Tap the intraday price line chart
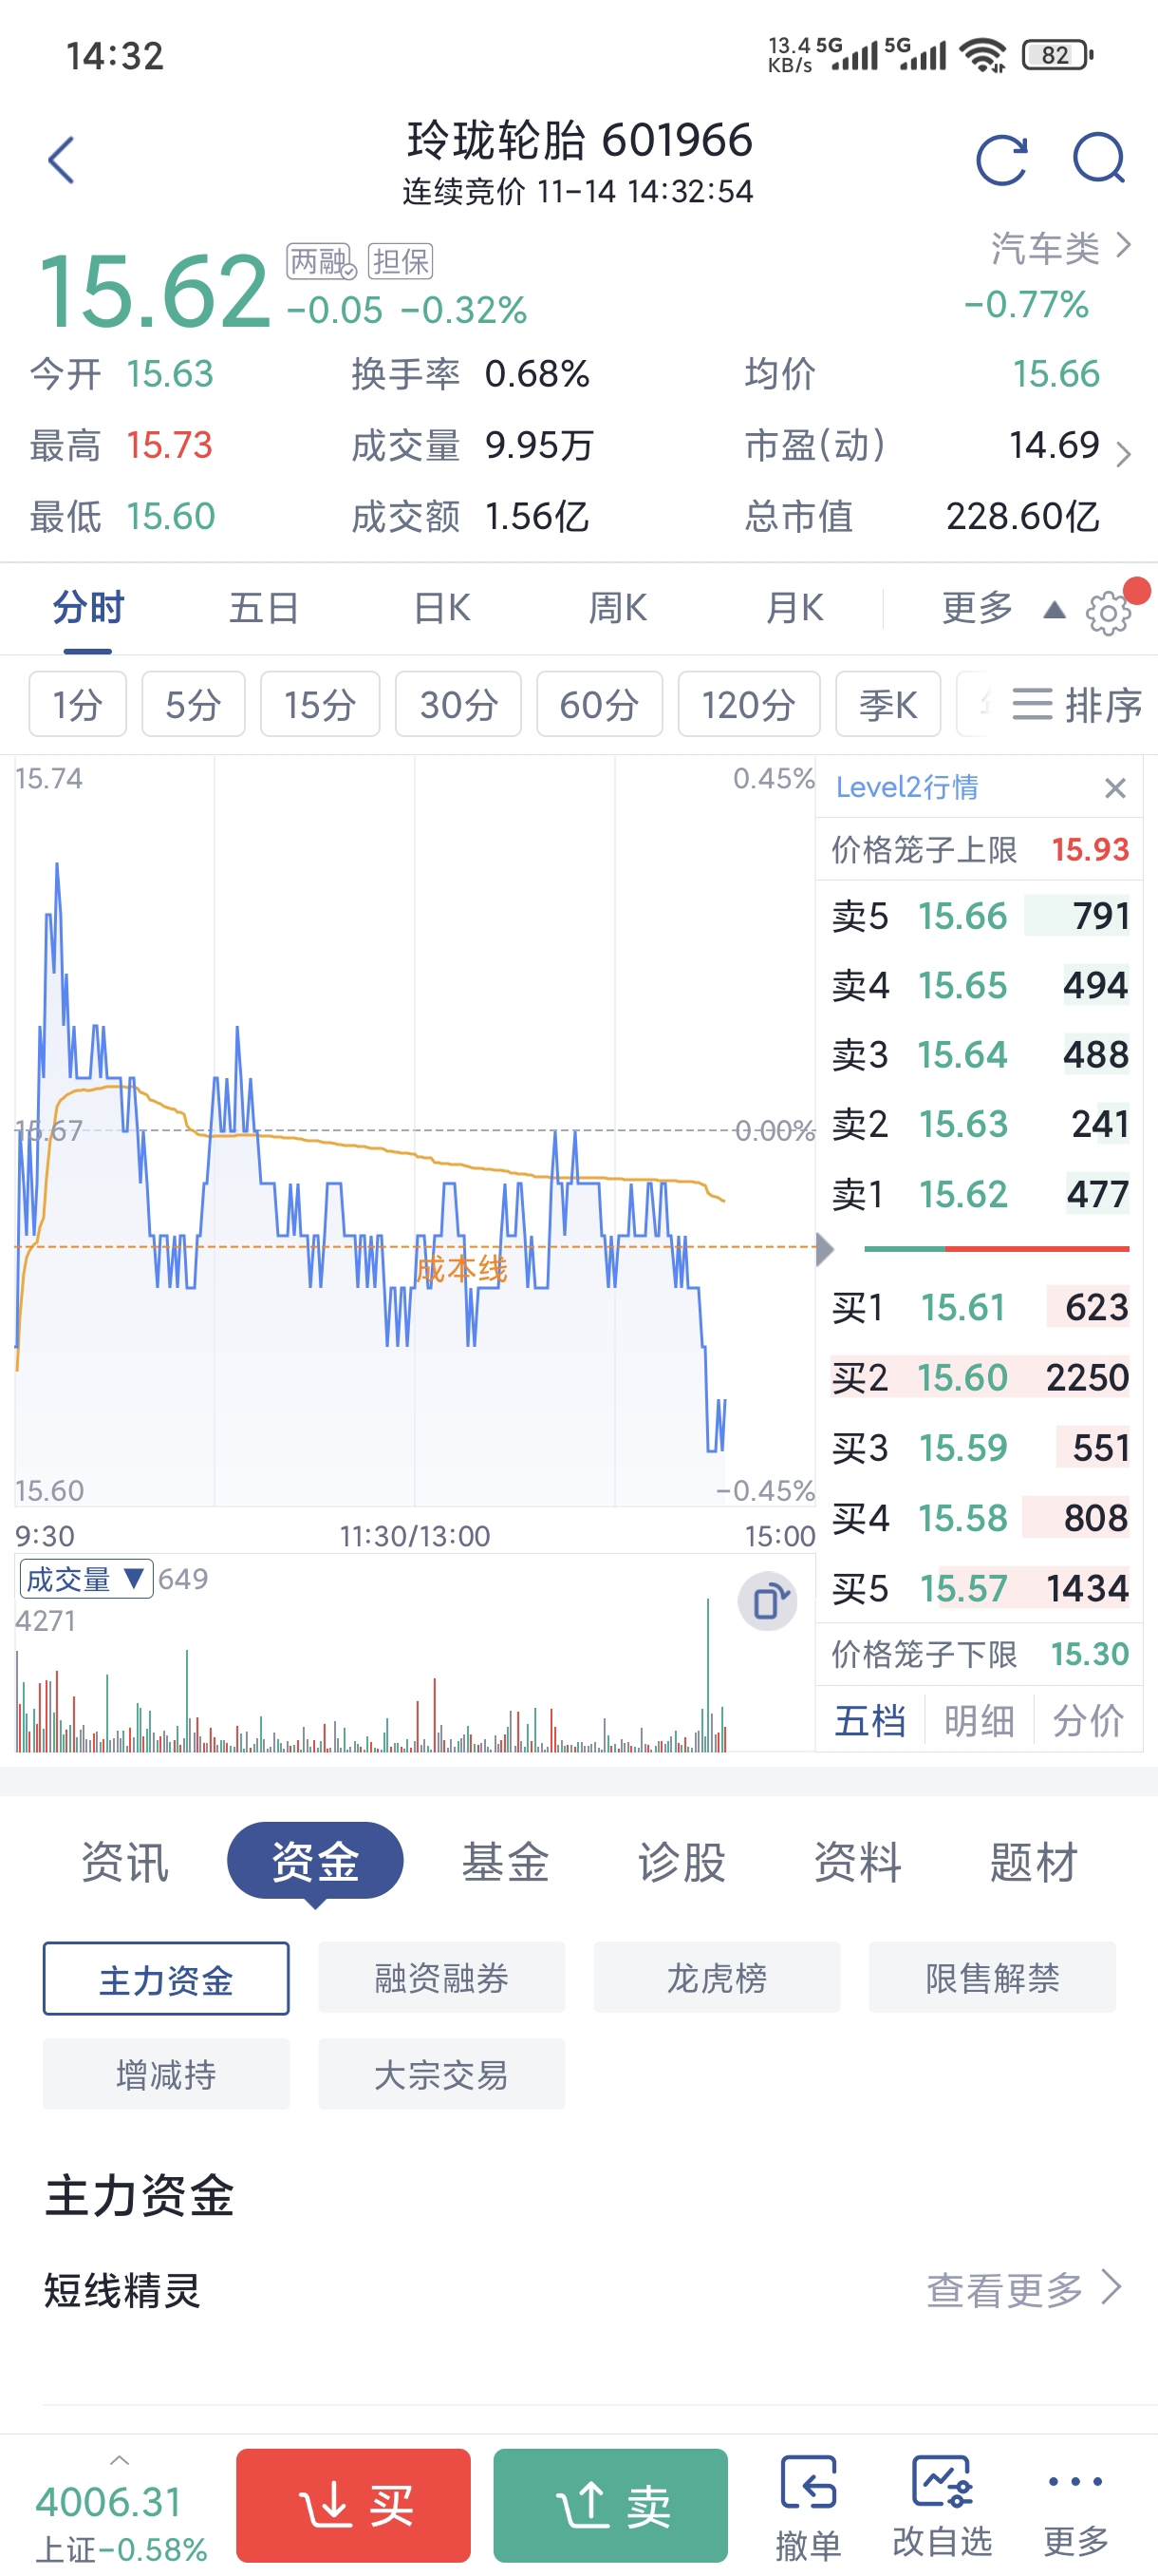Viewport: 1158px width, 2576px height. (415, 1130)
